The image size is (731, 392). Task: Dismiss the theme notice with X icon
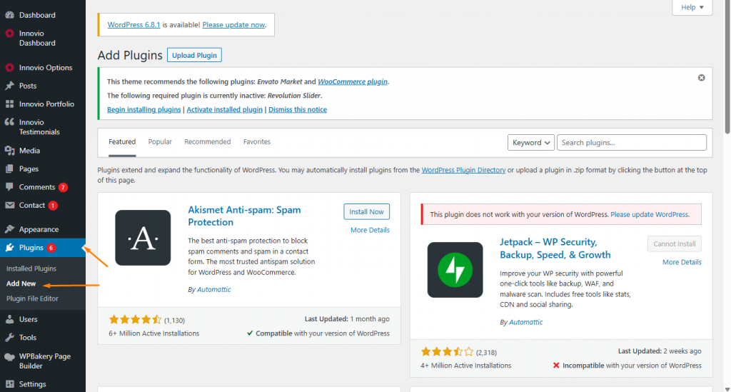point(701,77)
